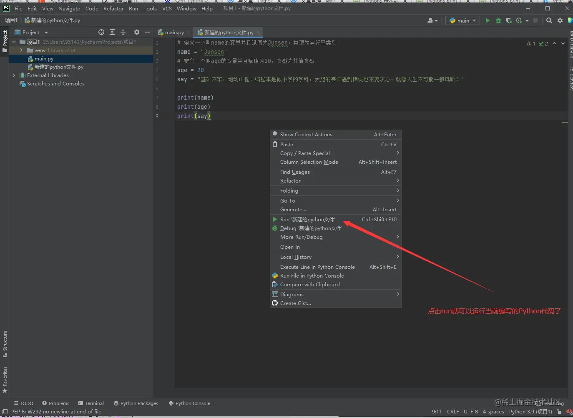Select Paste in context menu
Screen dimensions: 573x418
[336, 145]
